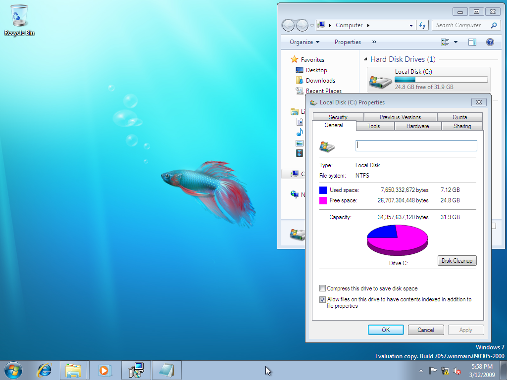Expand the arrow after Computer in address bar
Viewport: 507px width, 380px height.
tap(368, 25)
